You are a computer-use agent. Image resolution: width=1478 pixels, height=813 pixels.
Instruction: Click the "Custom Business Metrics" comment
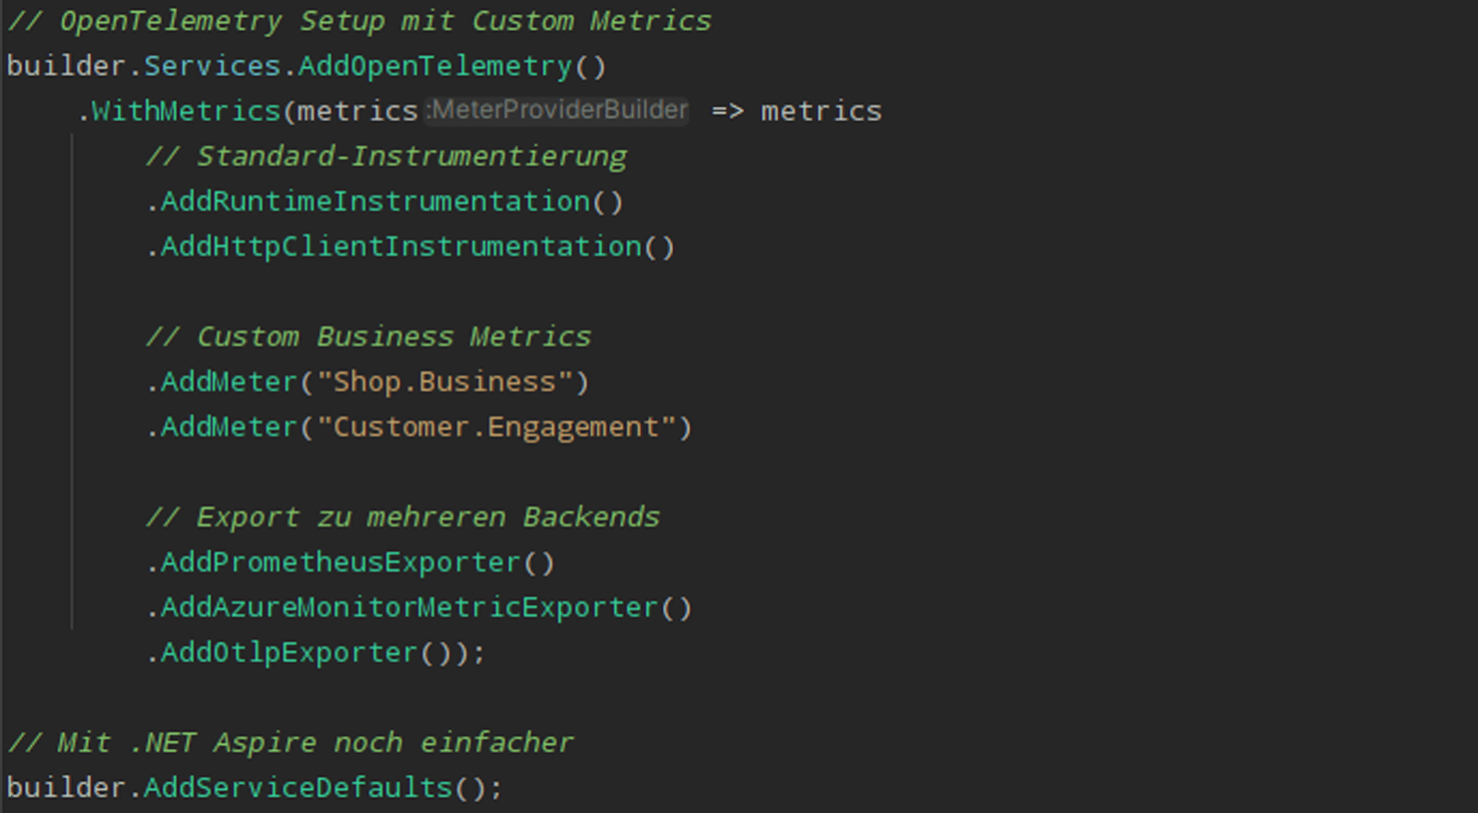coord(369,338)
